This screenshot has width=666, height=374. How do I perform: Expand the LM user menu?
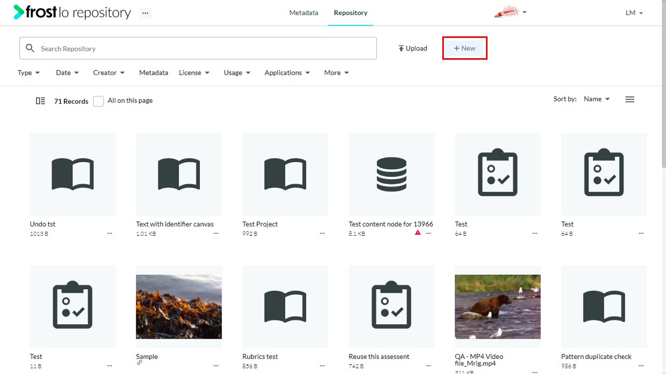634,13
